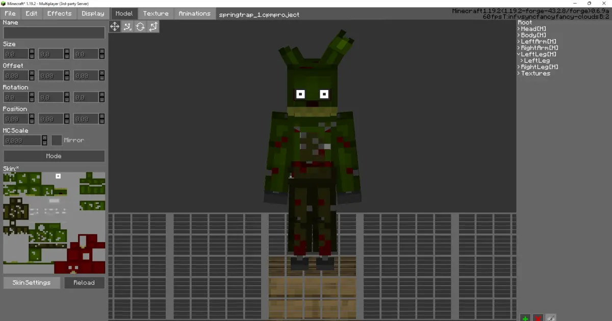Expand the Head[H] tree arrow
612x321 pixels.
(x=519, y=29)
